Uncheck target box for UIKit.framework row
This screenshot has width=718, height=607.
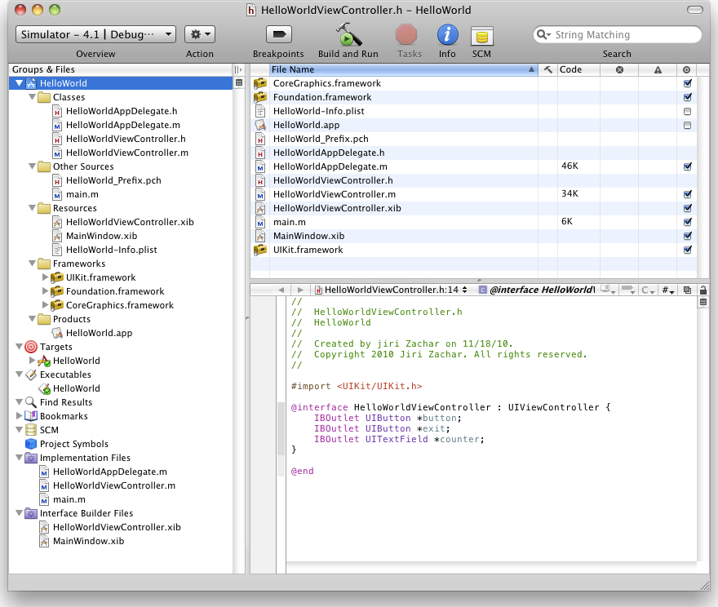687,250
